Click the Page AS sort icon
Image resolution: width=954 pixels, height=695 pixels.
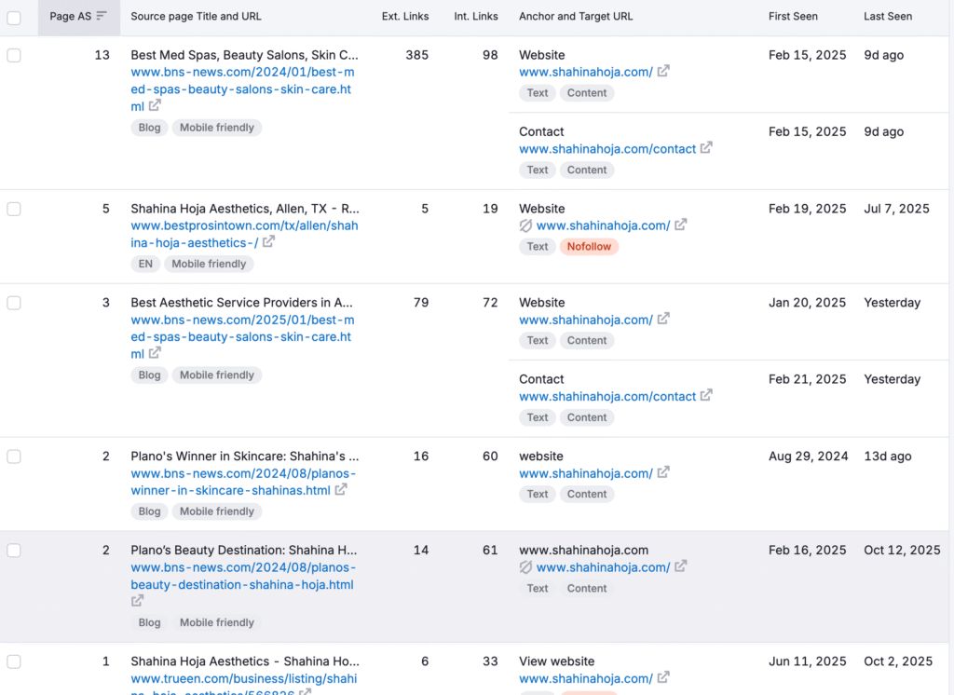(102, 16)
